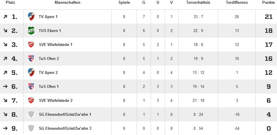This screenshot has width=277, height=135.
Task: Click the Tordifferenz column header
Action: click(x=237, y=3)
